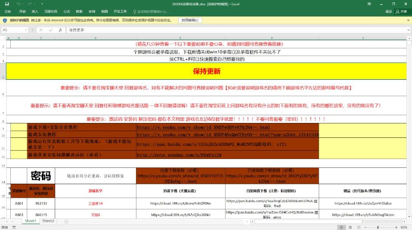Select cell with game code A001
The width and height of the screenshot is (412, 230).
(19, 203)
